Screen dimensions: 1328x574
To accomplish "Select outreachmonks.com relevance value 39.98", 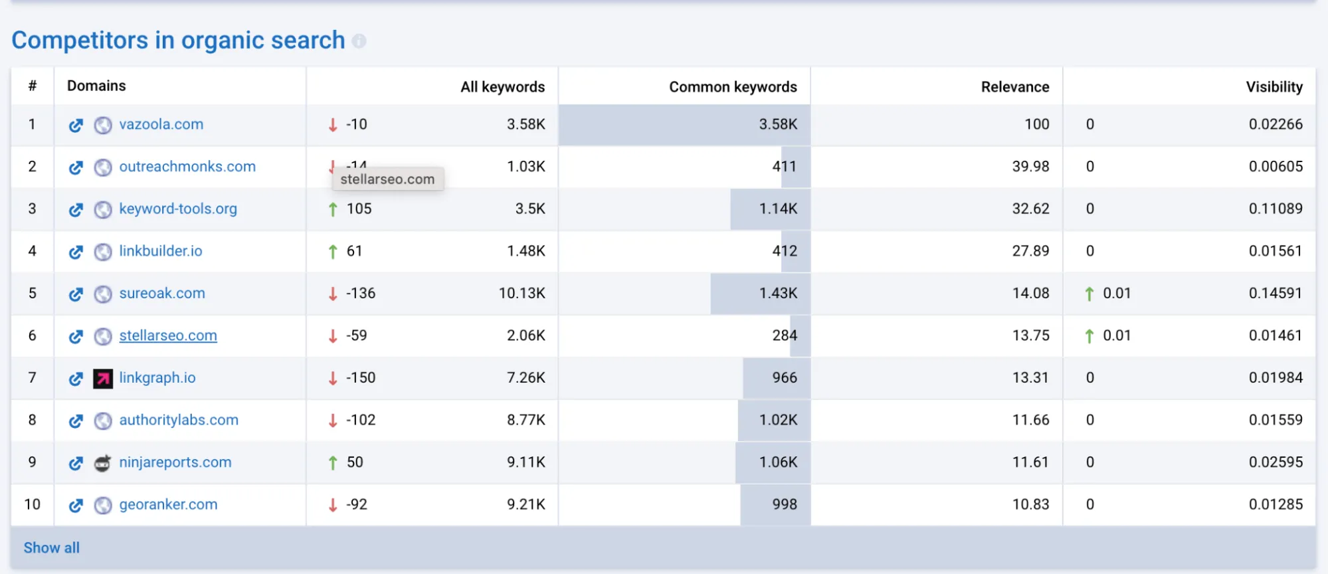I will tap(1030, 167).
